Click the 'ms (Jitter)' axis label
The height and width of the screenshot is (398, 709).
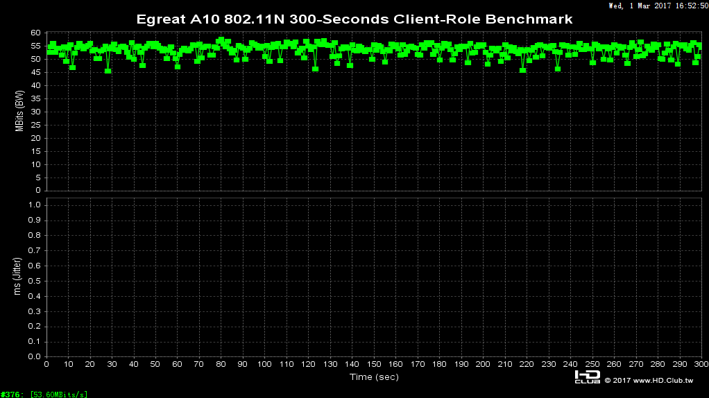[x=17, y=276]
